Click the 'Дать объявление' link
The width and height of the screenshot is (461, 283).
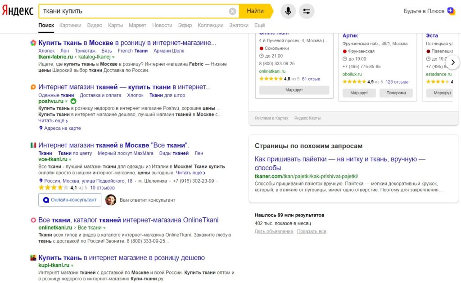[x=274, y=231]
